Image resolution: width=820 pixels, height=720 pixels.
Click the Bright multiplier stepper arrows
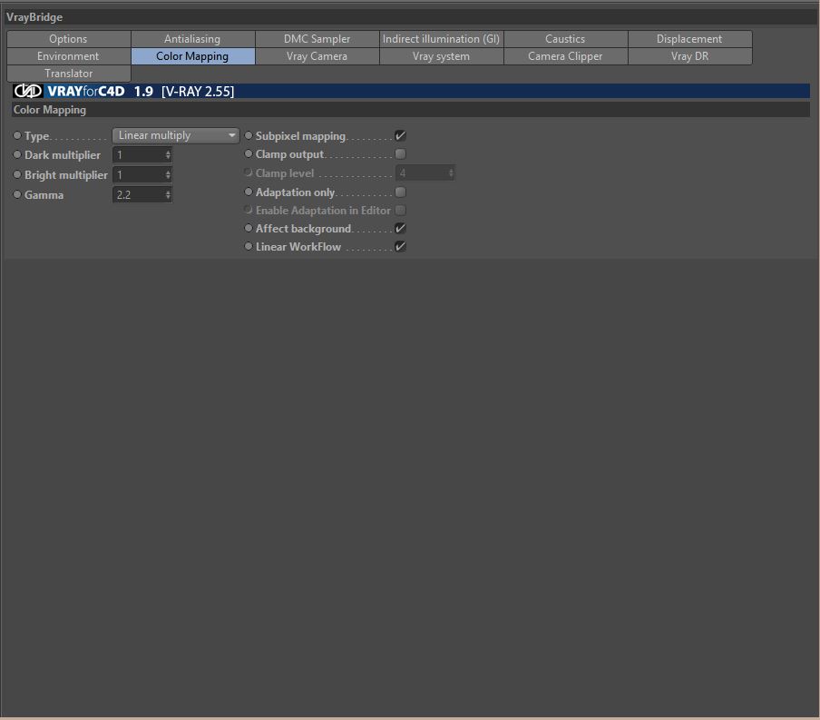coord(168,175)
